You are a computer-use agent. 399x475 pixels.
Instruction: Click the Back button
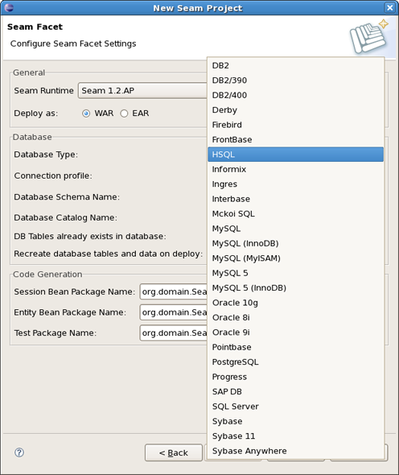(174, 452)
